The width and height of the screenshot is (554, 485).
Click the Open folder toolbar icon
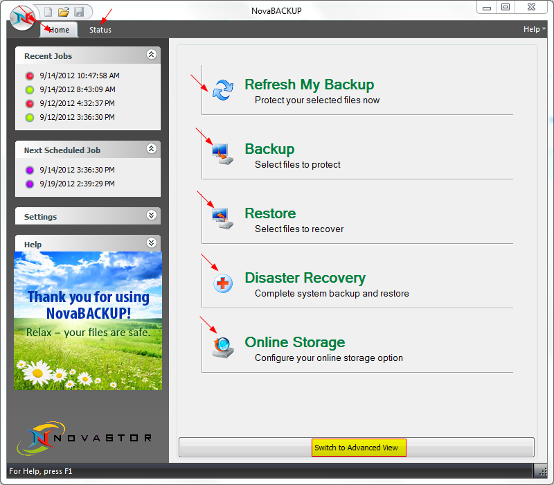[x=64, y=12]
